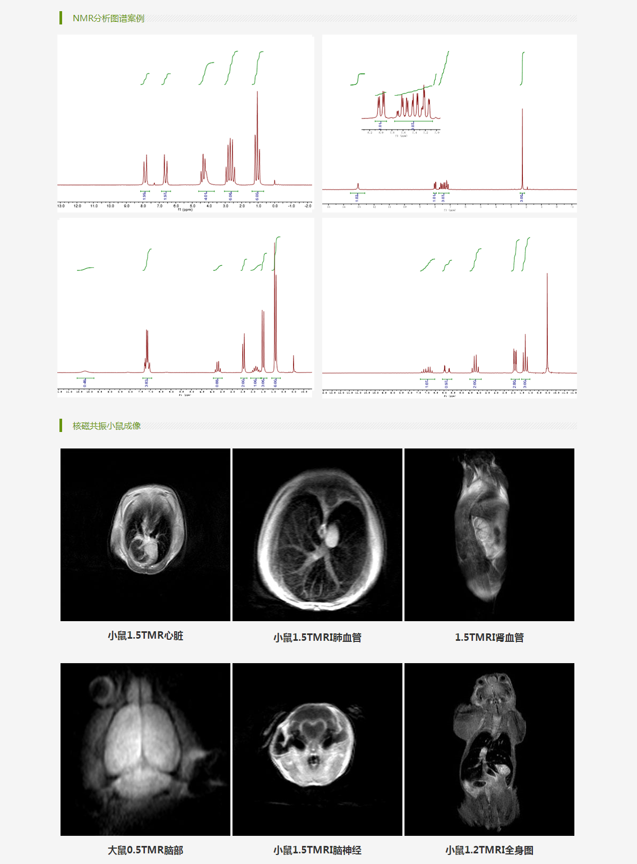Select the caption 大鼠0.5TMR脑部
Viewport: 637px width, 864px height.
[145, 850]
